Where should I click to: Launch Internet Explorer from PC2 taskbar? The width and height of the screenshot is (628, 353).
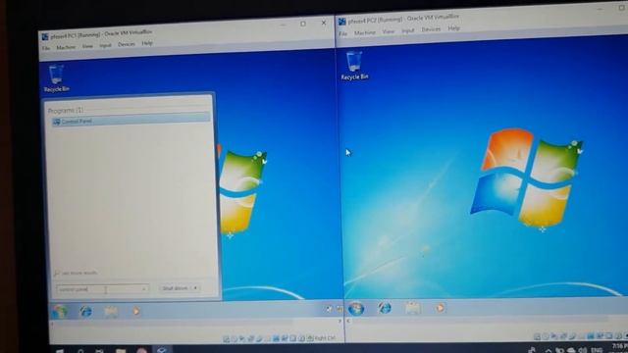[x=385, y=308]
